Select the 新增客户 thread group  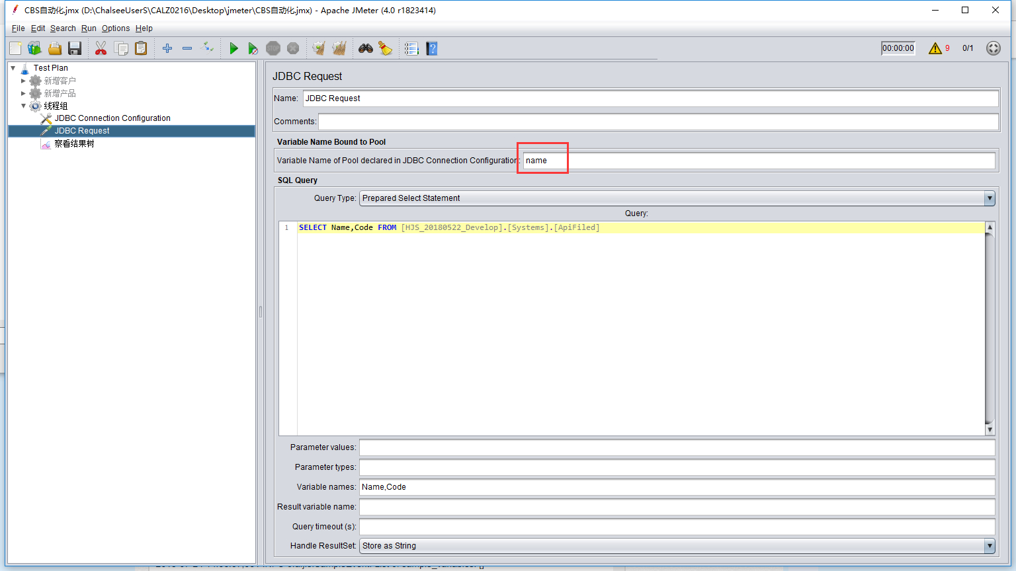(60, 81)
